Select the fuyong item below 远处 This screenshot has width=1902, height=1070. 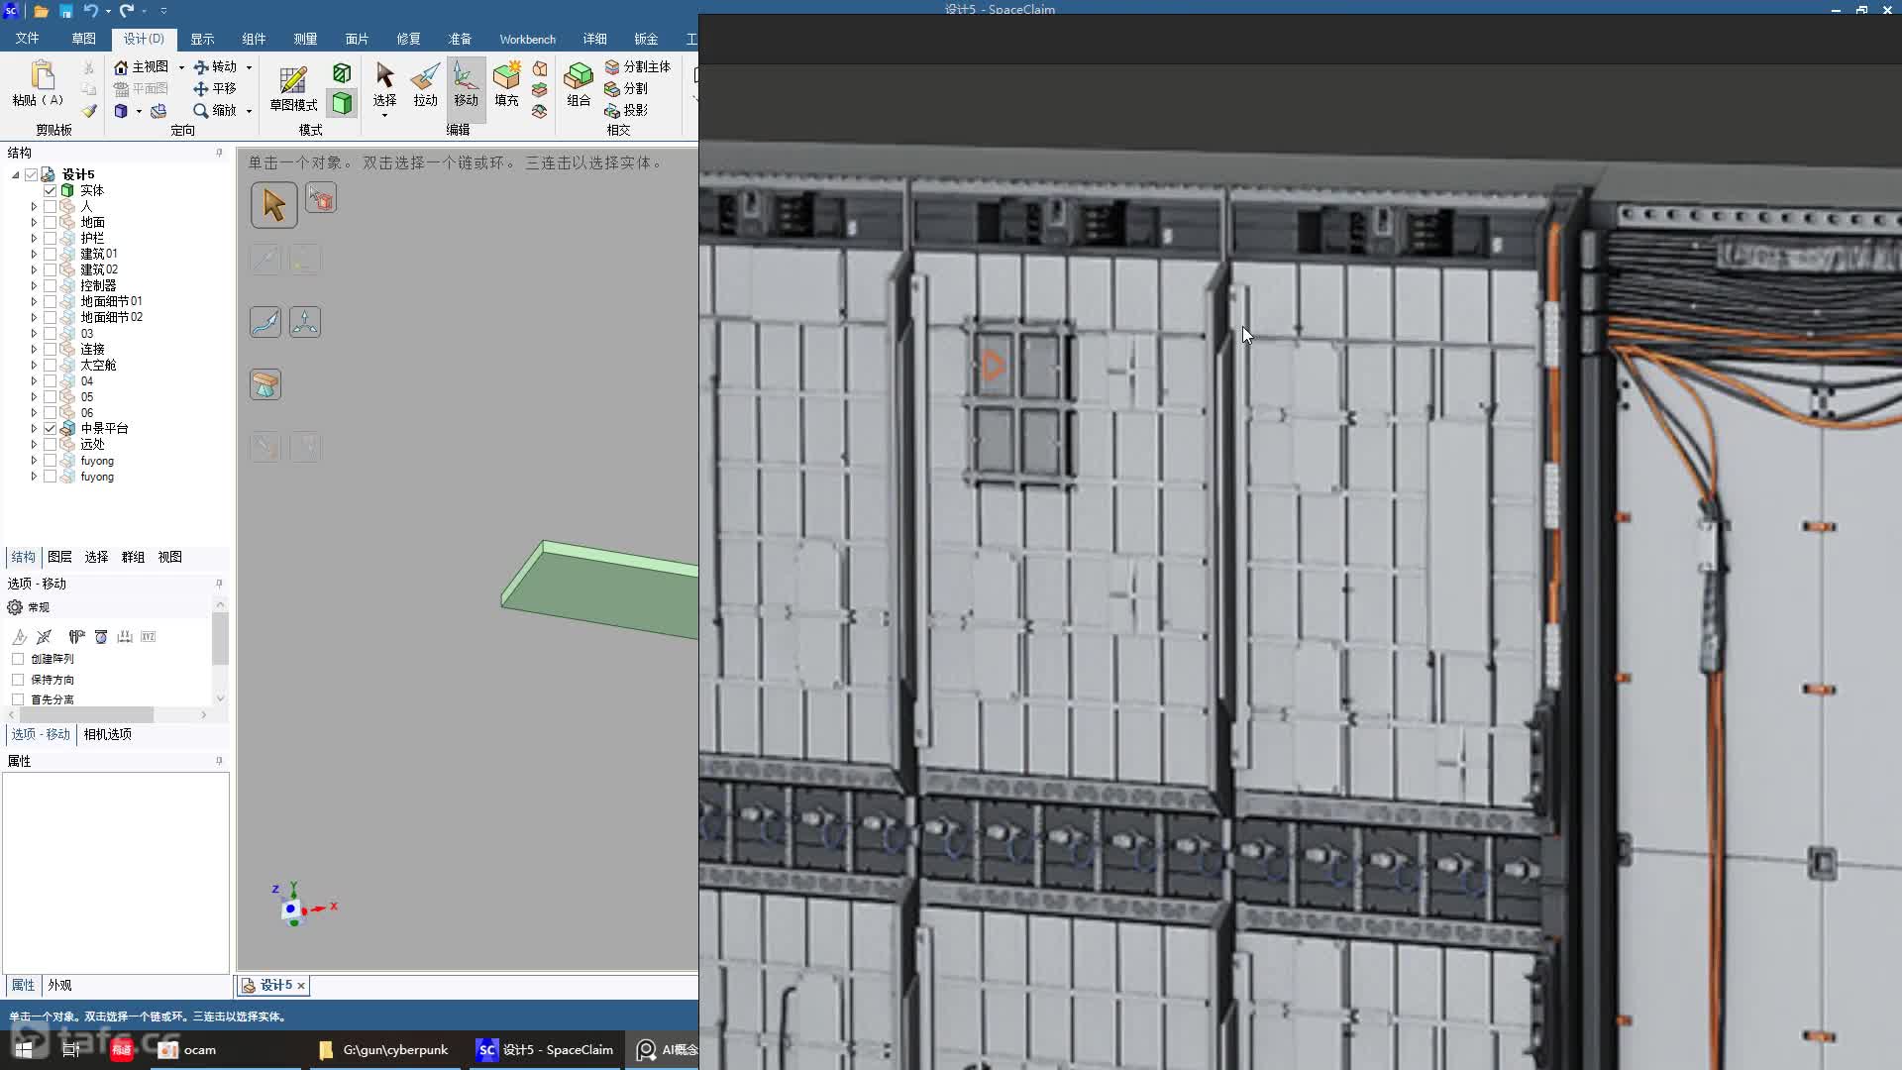point(97,461)
